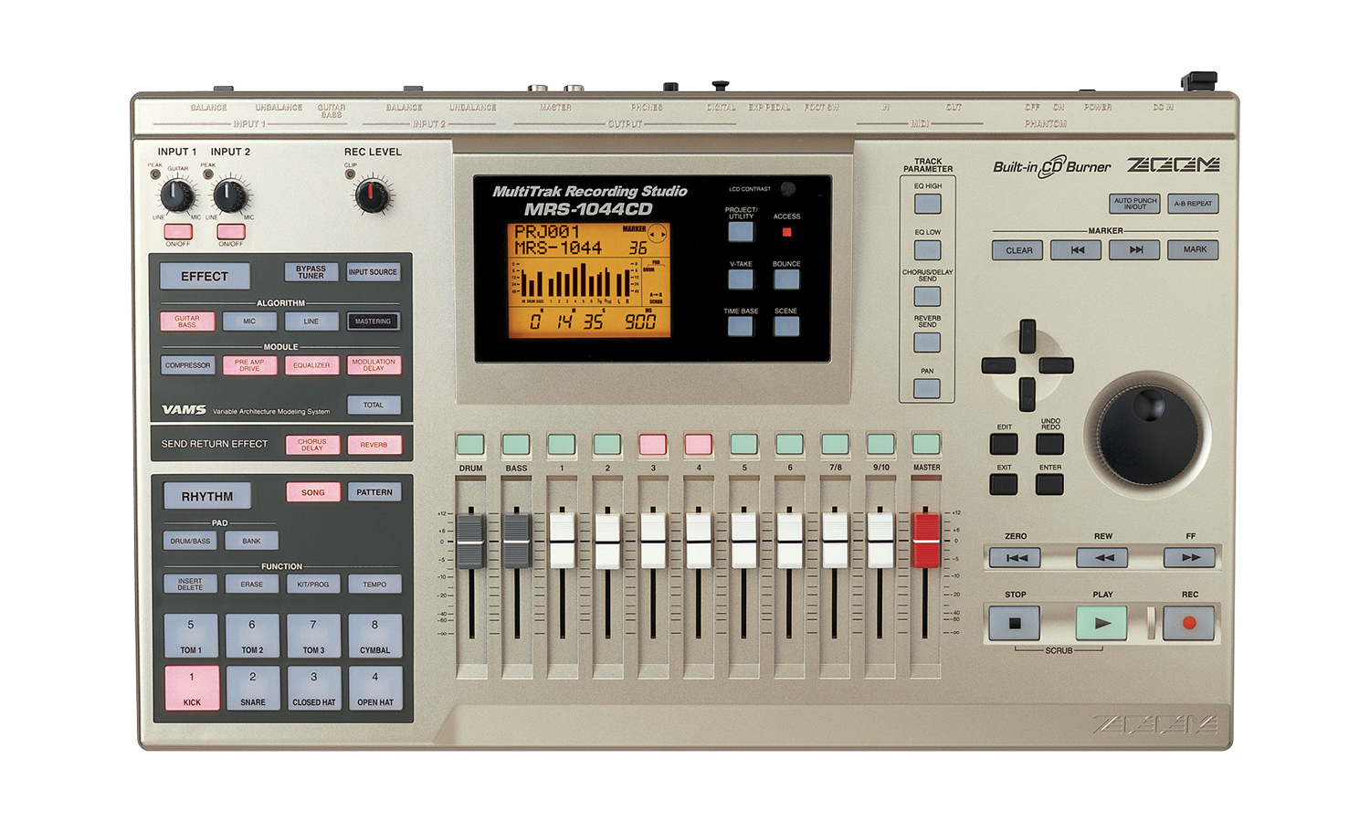This screenshot has height=822, width=1370.
Task: Toggle the A-B REPEAT button
Action: tap(1193, 204)
